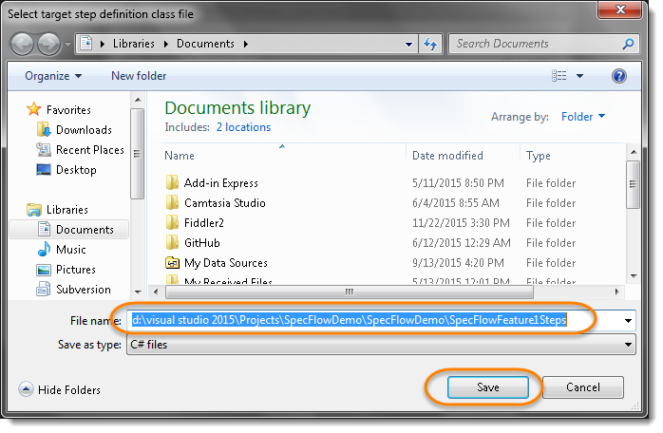Image resolution: width=663 pixels, height=433 pixels.
Task: Click New folder in the toolbar
Action: pyautogui.click(x=139, y=76)
